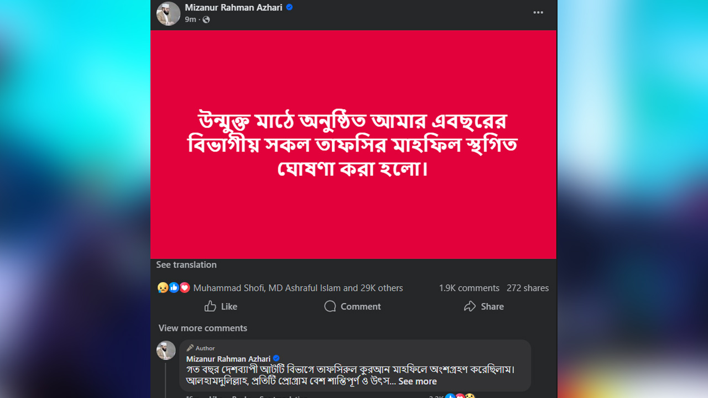Open the 1.9K comments list
Screen dimensions: 708x398
[469, 287]
